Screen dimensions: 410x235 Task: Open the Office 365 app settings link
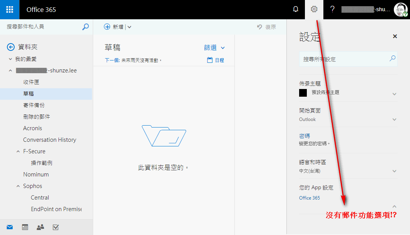pos(310,198)
